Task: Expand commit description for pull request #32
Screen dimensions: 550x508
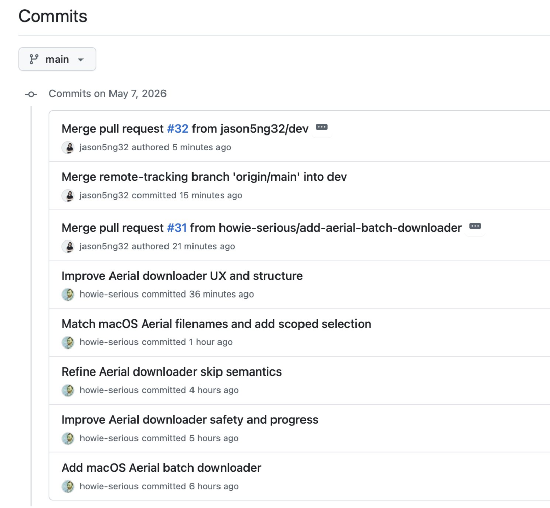Action: coord(322,127)
